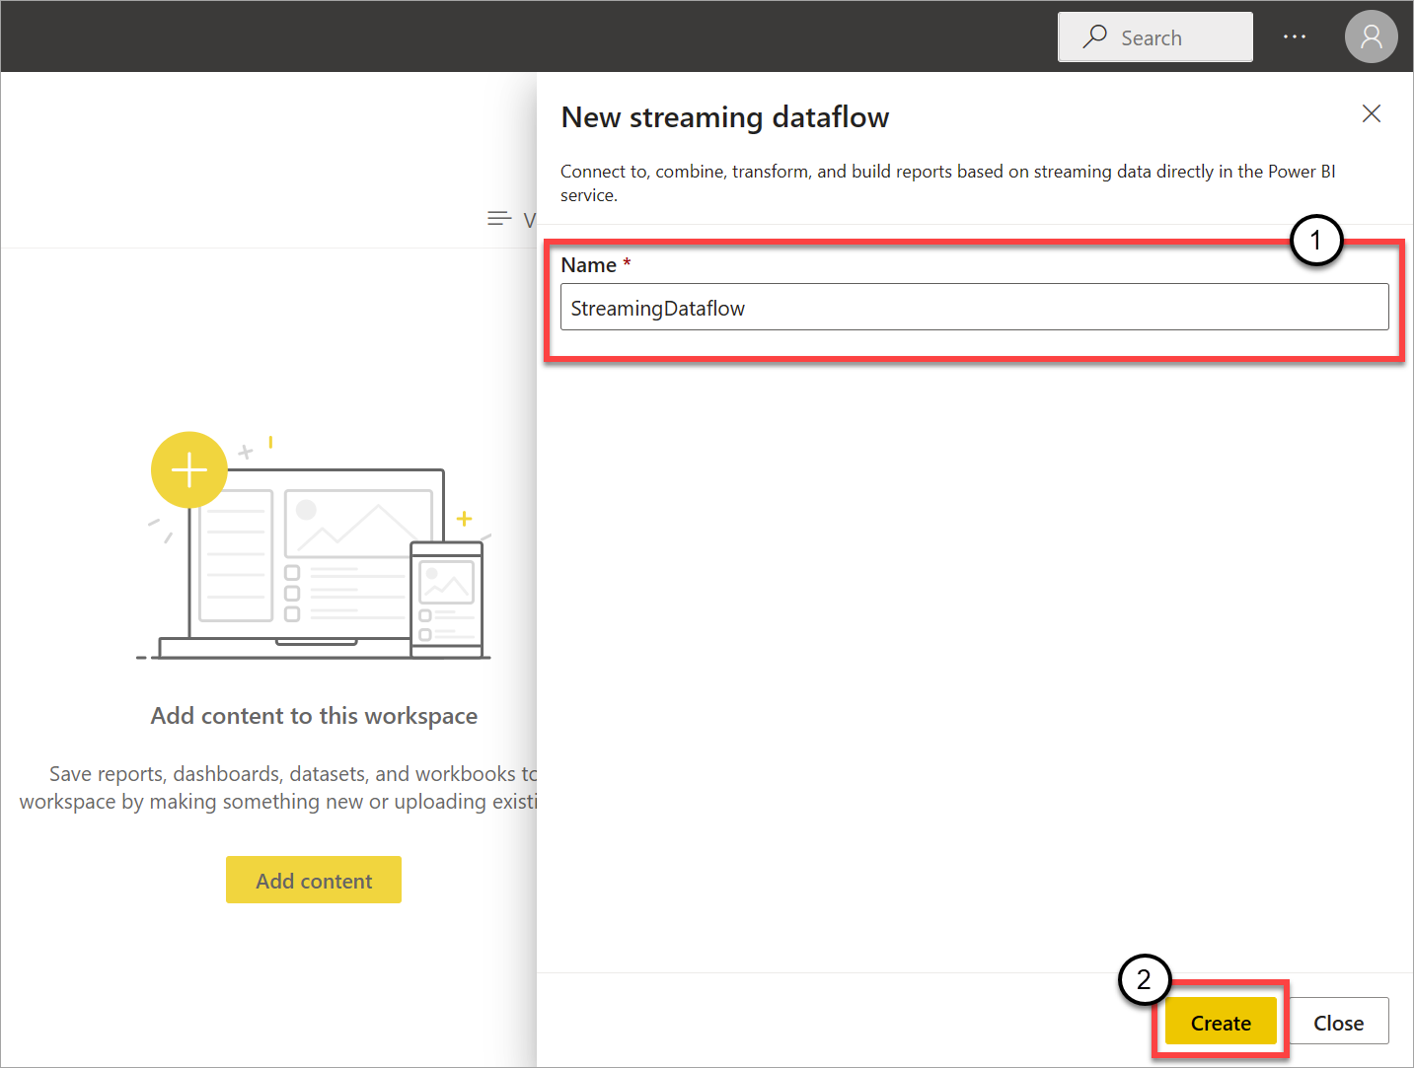This screenshot has height=1068, width=1414.
Task: Click the ellipsis dots next to the avatar
Action: click(1294, 36)
